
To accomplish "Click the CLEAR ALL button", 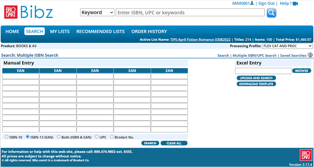I will pos(174,143).
